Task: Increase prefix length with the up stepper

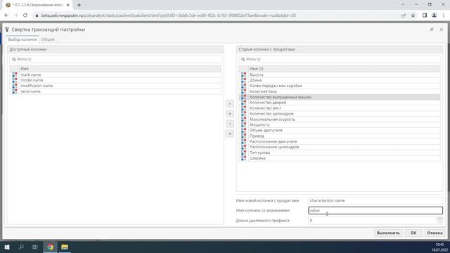Action: 439,219
